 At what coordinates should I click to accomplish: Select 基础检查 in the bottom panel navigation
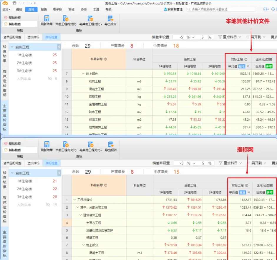click(x=13, y=143)
